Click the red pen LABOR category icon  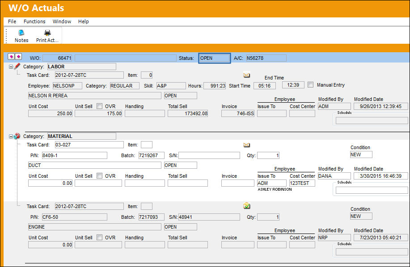pos(17,66)
